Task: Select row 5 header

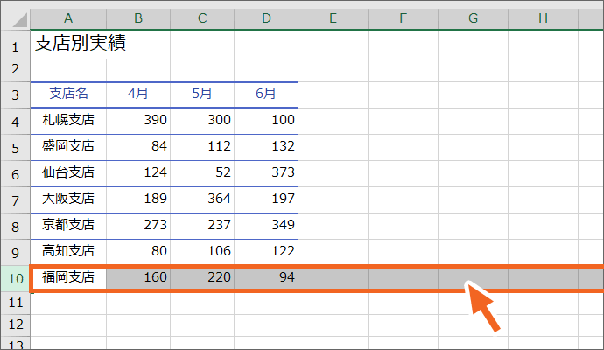Action: pyautogui.click(x=16, y=148)
